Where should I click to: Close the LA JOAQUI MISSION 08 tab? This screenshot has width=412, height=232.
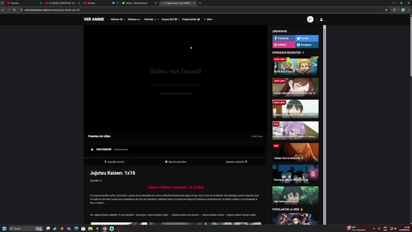coord(79,3)
